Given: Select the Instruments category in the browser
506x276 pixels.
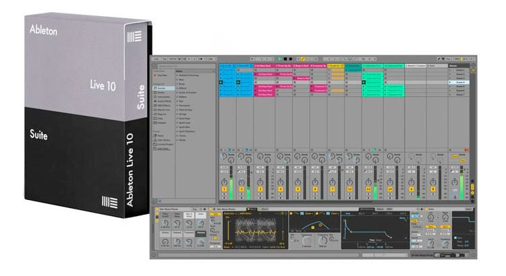Looking at the screenshot, I should click(163, 97).
